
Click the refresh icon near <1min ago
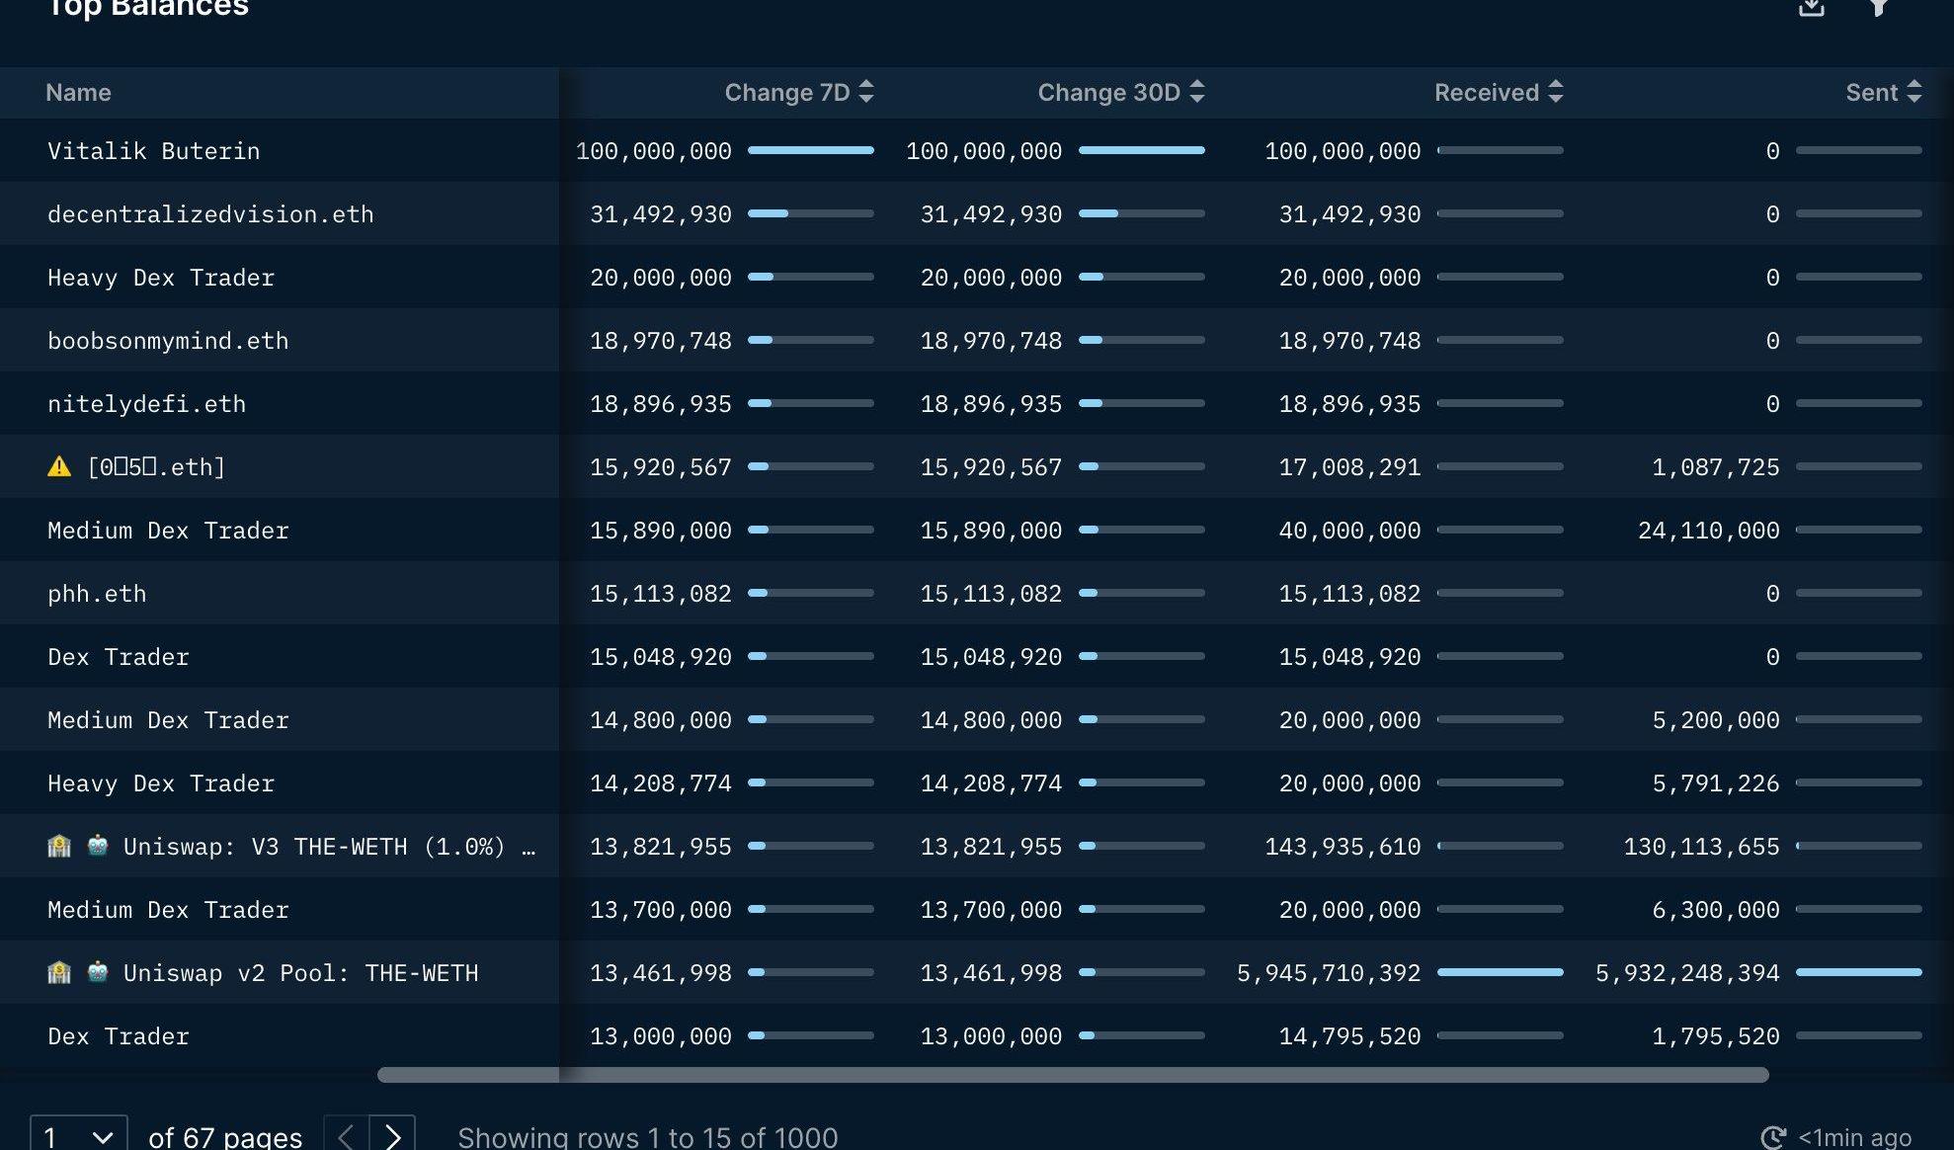pyautogui.click(x=1773, y=1137)
